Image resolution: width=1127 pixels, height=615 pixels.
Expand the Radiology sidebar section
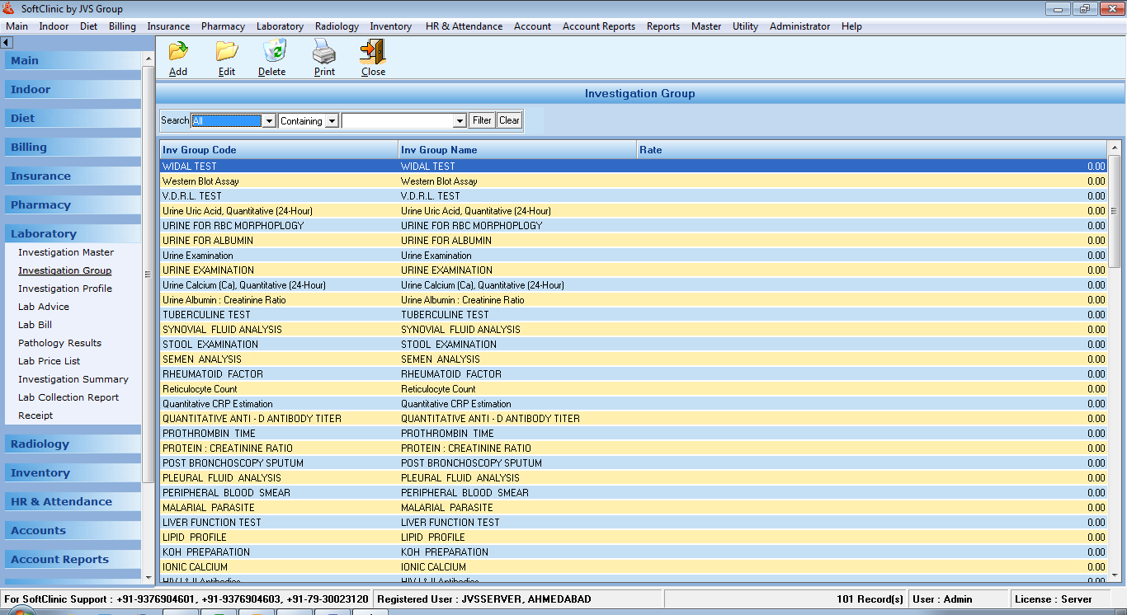click(x=40, y=444)
